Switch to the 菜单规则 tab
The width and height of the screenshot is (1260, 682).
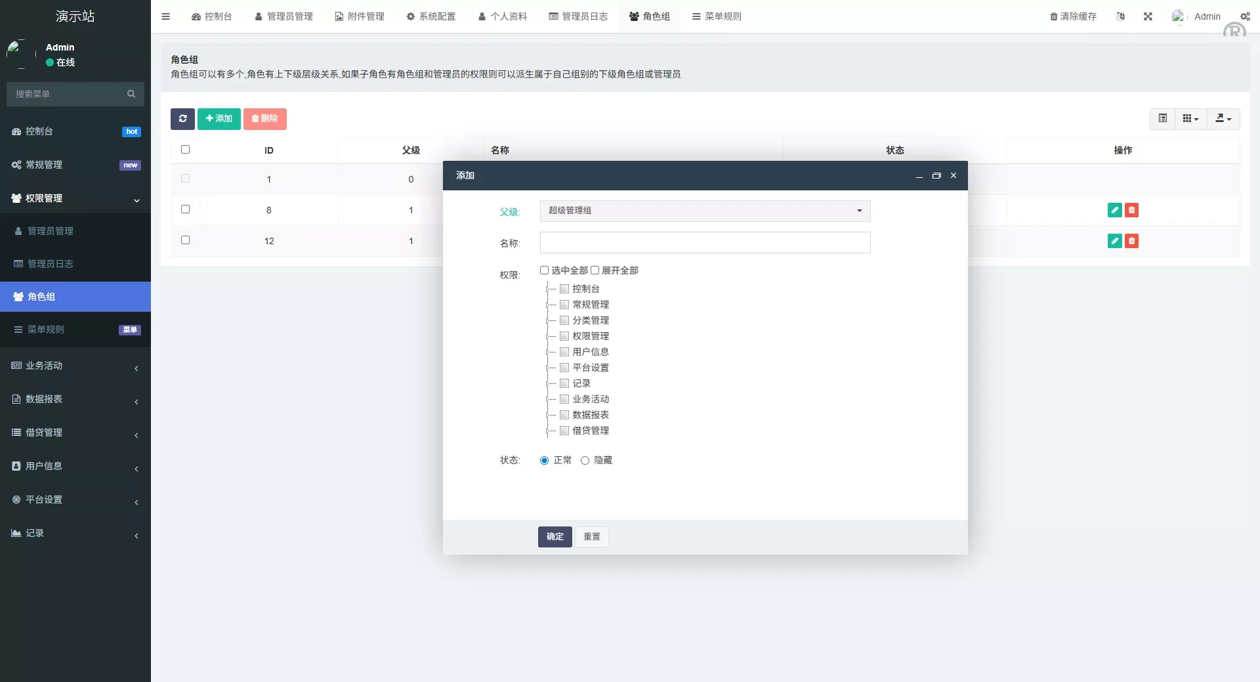click(x=717, y=16)
